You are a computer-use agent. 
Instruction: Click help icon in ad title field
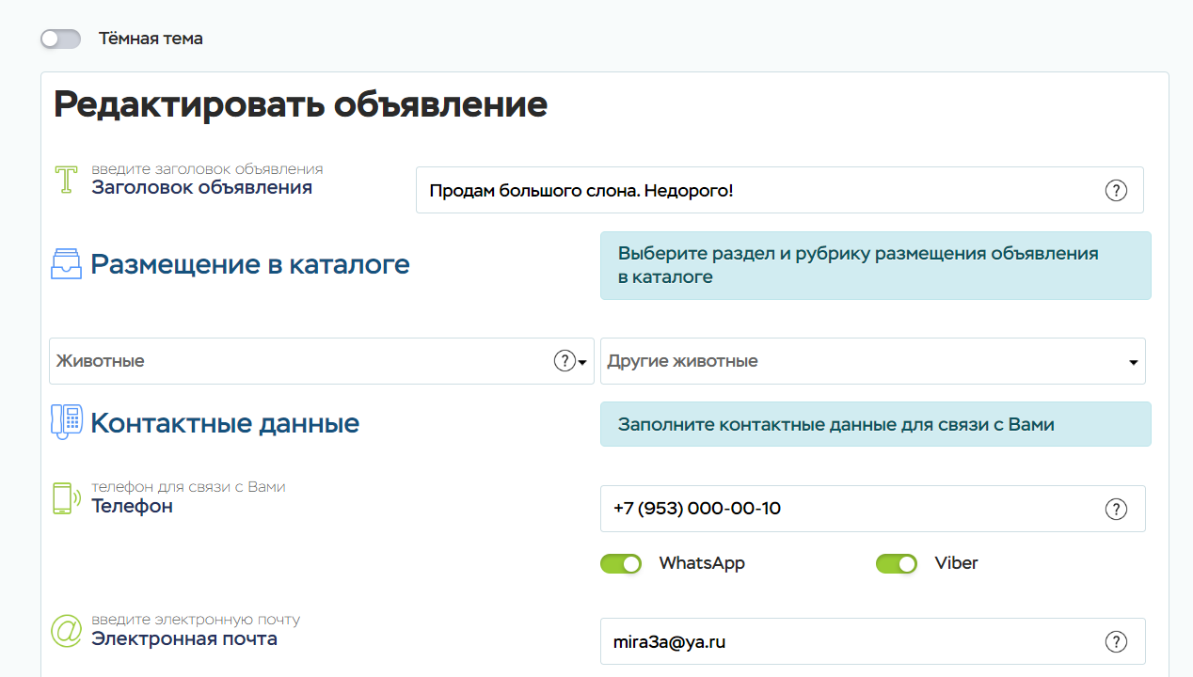pos(1115,191)
